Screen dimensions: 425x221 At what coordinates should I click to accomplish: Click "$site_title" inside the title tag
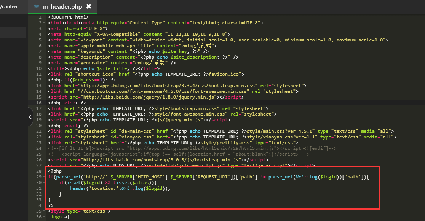pyautogui.click(x=112, y=68)
